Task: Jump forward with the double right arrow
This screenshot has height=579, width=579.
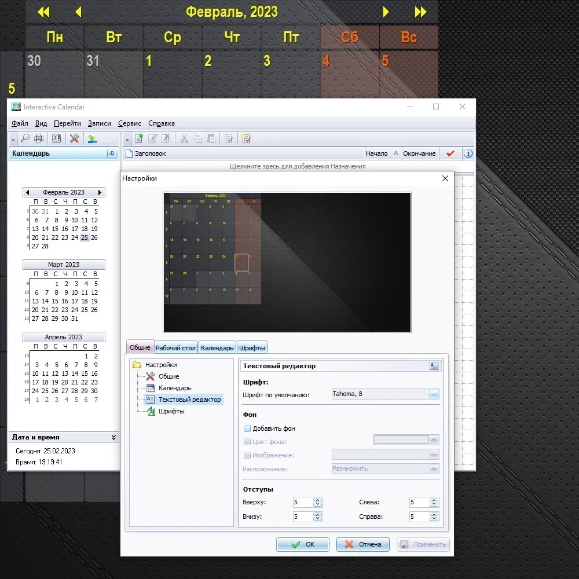Action: [x=420, y=12]
